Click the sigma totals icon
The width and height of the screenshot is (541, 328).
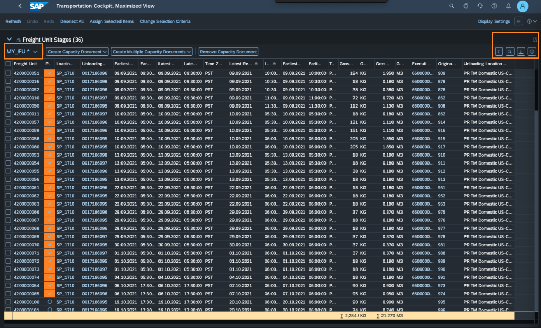coord(499,52)
